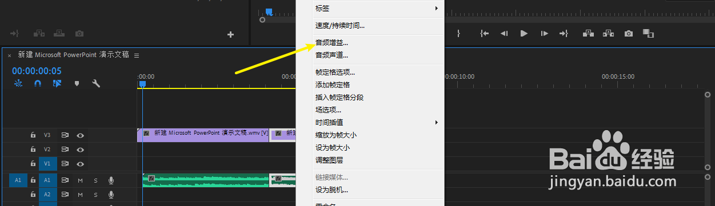Lock track V2 with padlock toggle
The width and height of the screenshot is (715, 206).
(33, 150)
